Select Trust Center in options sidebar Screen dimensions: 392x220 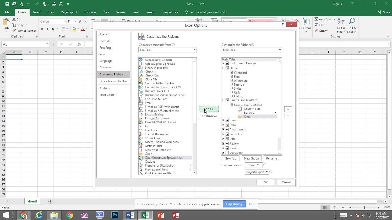click(107, 95)
